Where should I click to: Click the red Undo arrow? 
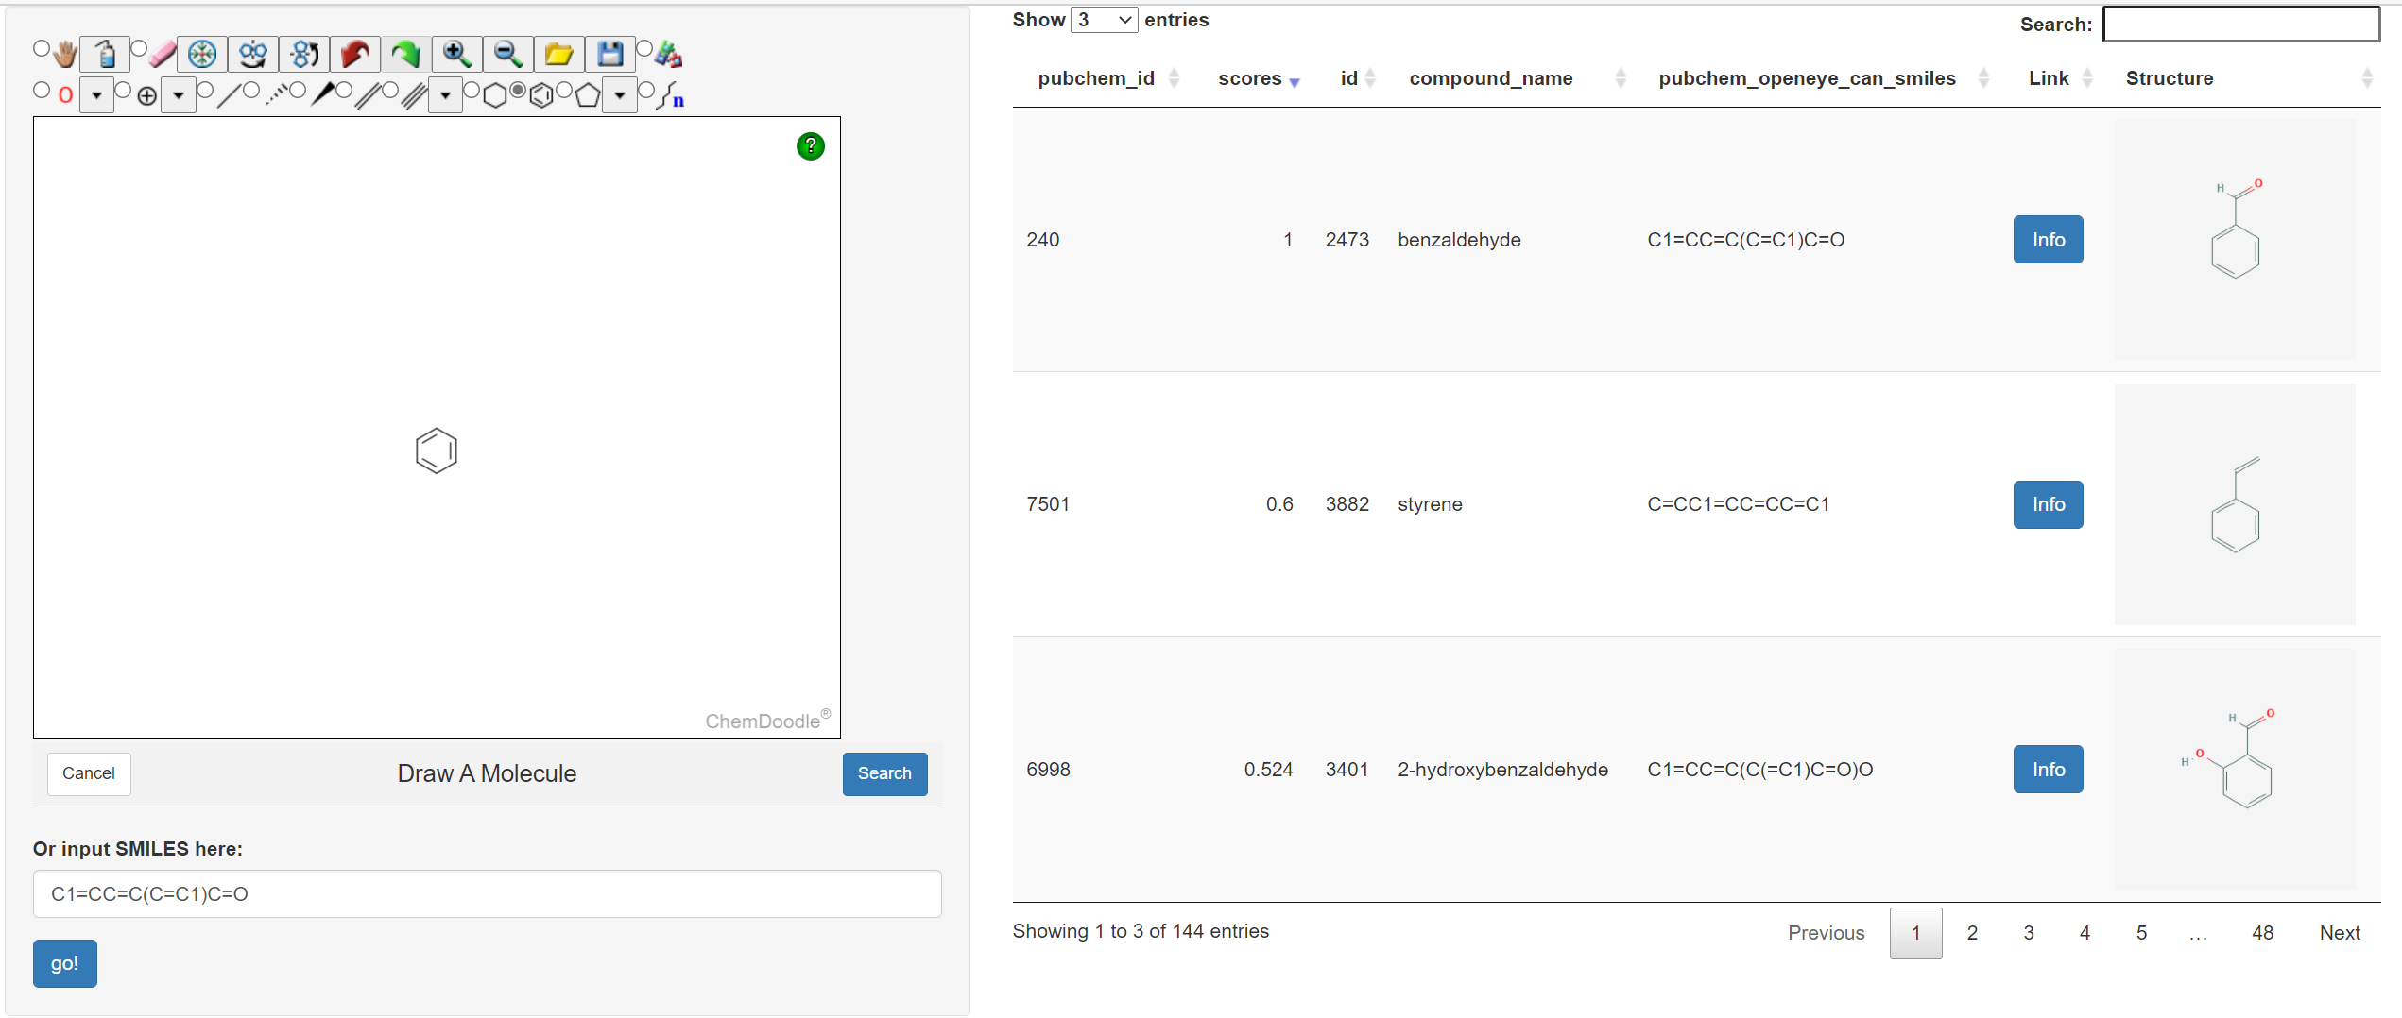point(355,55)
